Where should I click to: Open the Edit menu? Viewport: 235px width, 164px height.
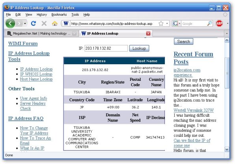click(x=18, y=15)
